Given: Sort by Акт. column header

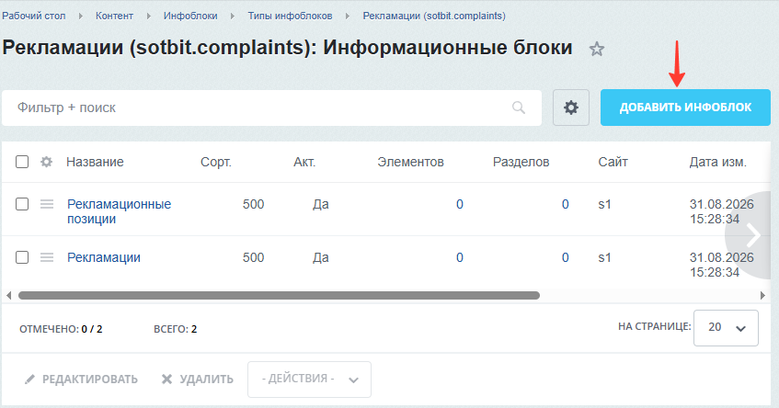Looking at the screenshot, I should pyautogui.click(x=304, y=162).
